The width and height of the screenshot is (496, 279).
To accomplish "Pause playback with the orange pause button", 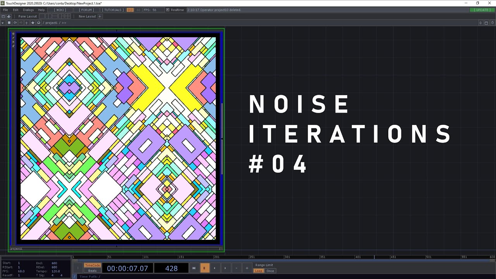I will click(x=204, y=268).
